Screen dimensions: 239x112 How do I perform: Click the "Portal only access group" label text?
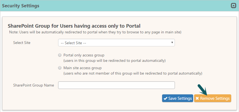[84, 55]
